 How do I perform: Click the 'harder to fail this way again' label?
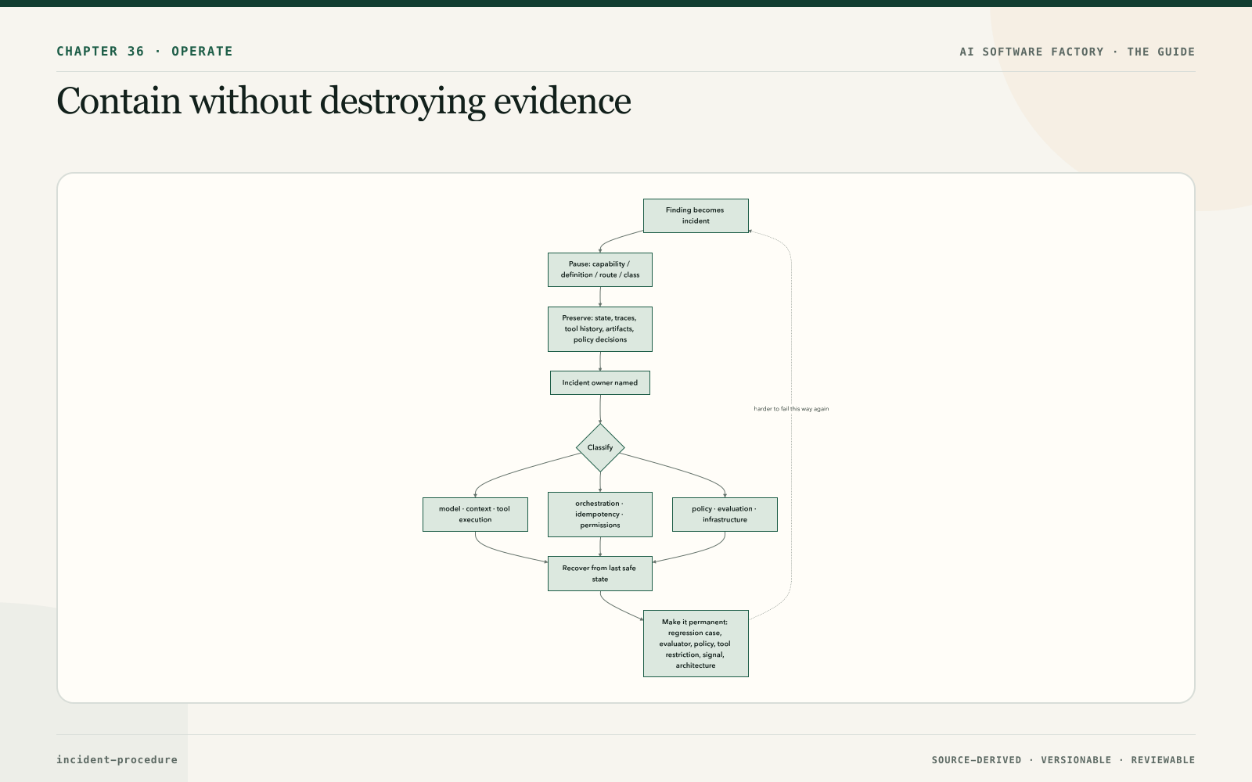791,409
